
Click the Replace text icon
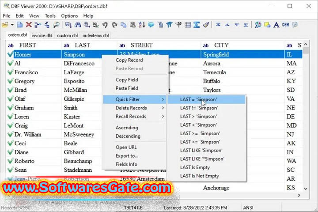96,25
